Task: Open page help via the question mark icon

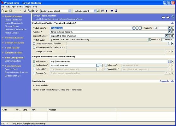Action: pos(173,17)
